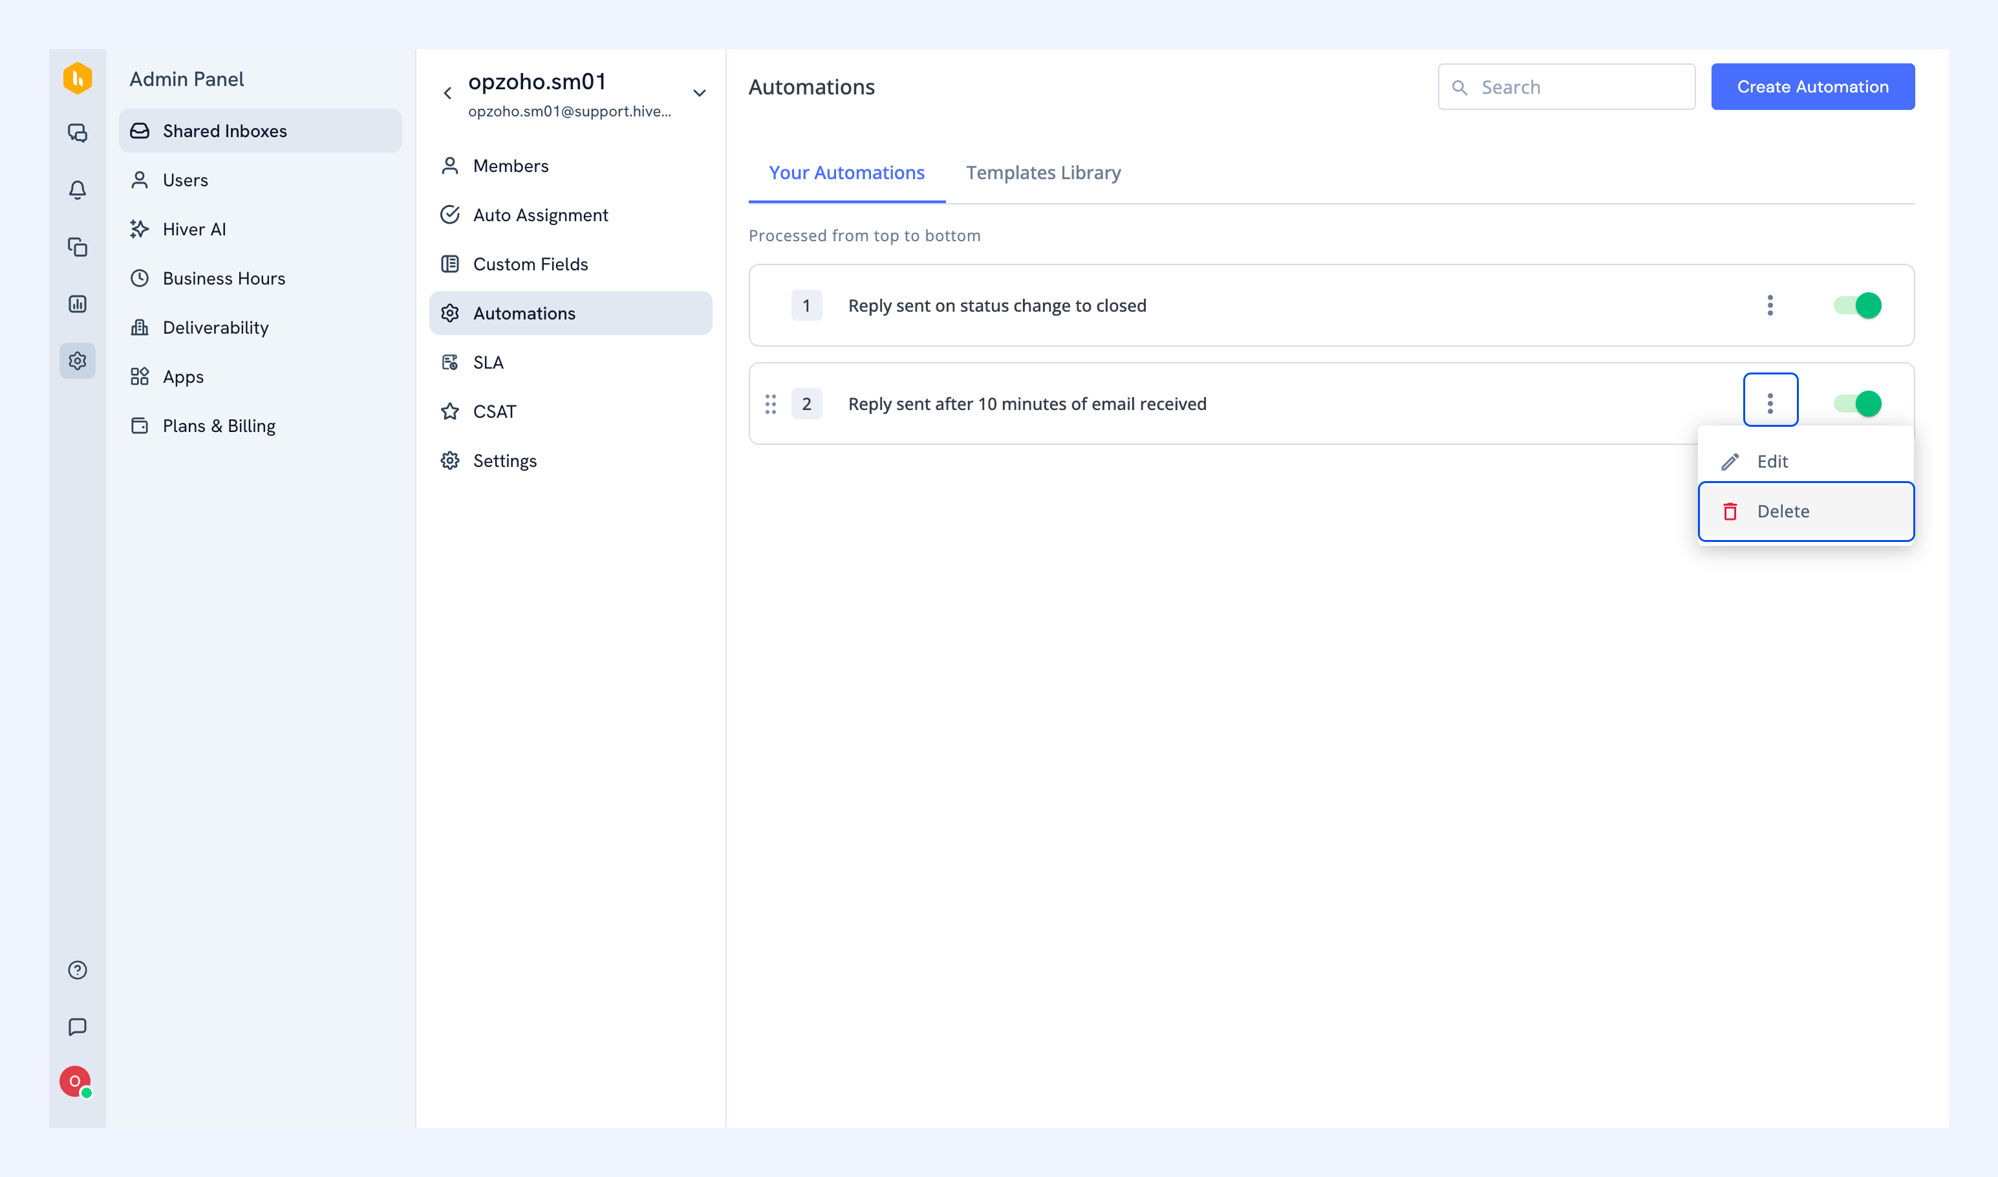Click the Hiver logo icon
Image resolution: width=1998 pixels, height=1177 pixels.
coord(77,78)
